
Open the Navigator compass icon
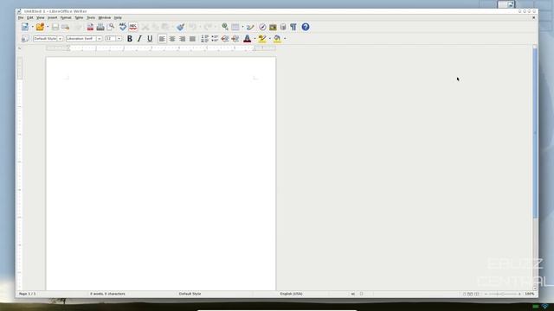[262, 27]
